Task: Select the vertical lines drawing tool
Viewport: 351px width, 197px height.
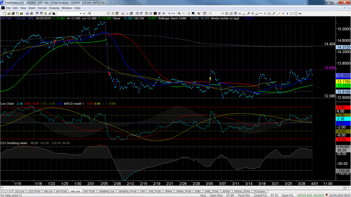Action: tap(227, 13)
